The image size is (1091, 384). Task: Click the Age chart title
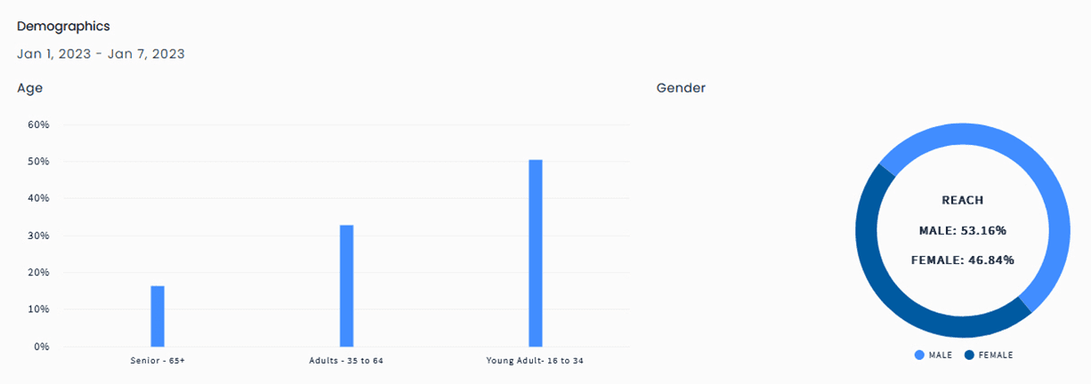[29, 88]
